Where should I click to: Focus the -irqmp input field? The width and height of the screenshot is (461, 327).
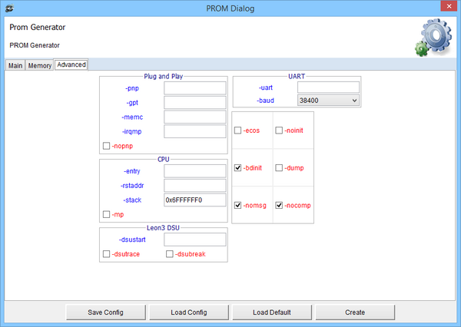point(195,131)
